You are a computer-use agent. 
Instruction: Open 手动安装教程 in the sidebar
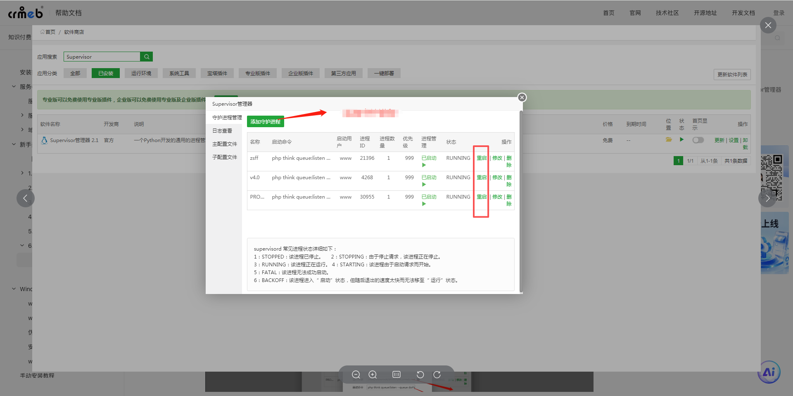[37, 375]
